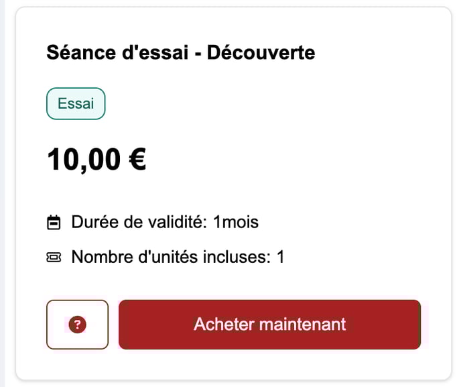Click the 10,00 € price label

96,160
